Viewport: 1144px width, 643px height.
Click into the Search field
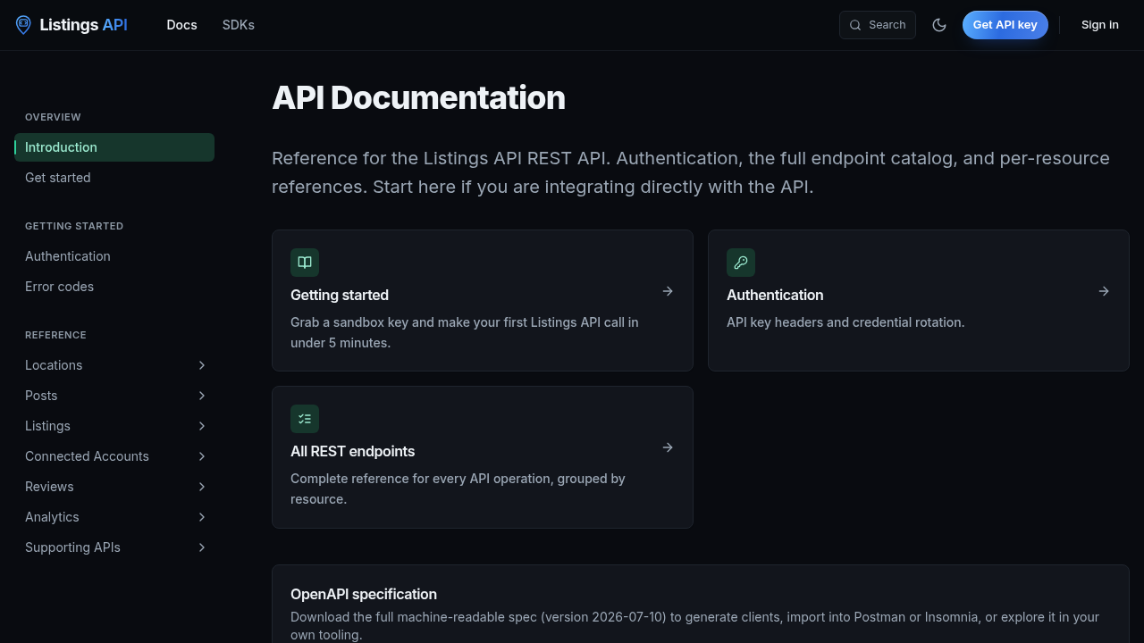(878, 25)
